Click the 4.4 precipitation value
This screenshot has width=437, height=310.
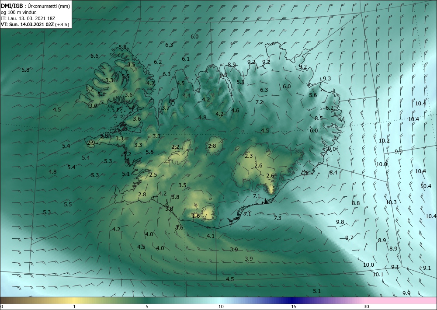[x=187, y=96]
